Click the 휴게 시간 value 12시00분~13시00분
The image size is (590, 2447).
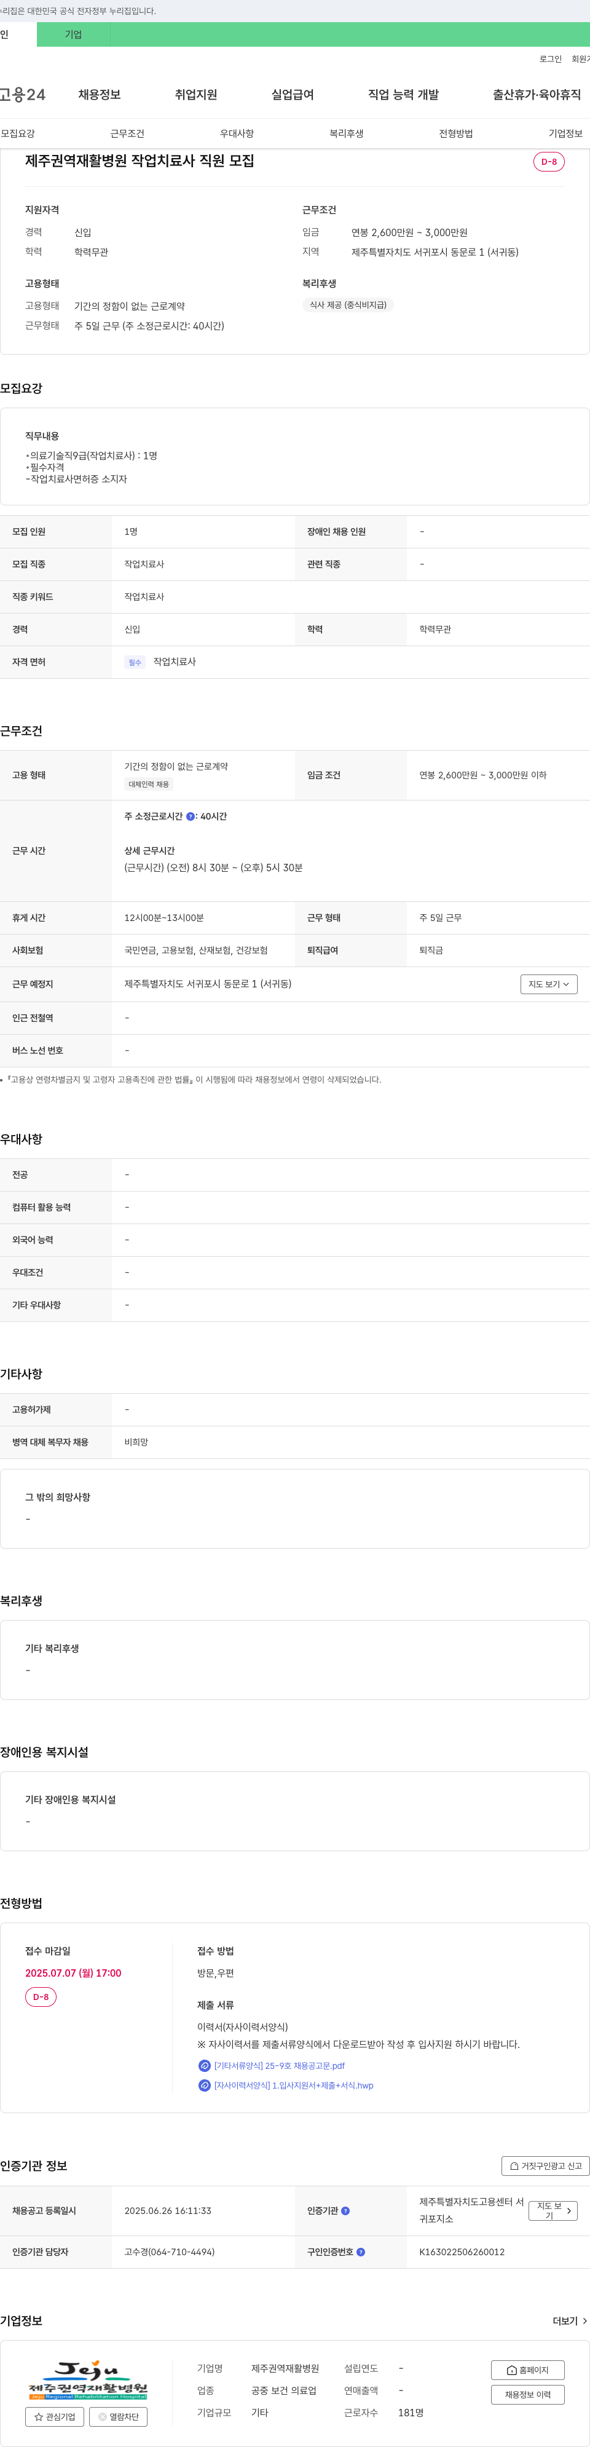pos(164,917)
